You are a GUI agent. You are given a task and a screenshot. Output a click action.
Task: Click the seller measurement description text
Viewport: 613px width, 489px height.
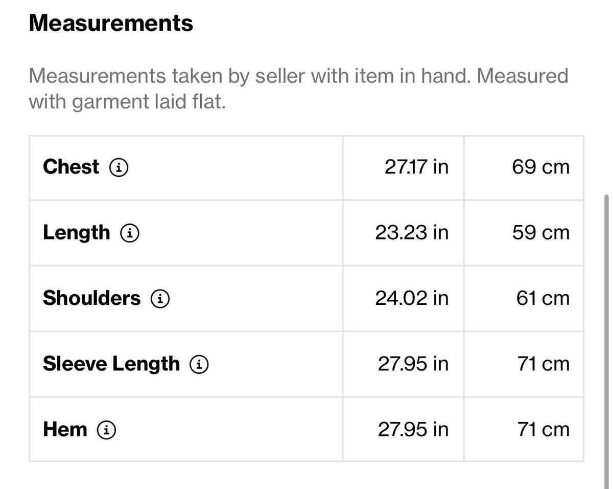298,89
